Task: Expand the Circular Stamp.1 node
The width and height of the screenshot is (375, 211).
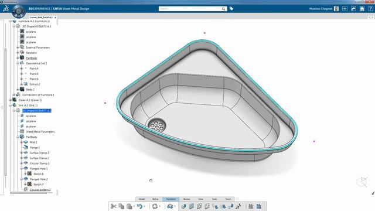Action: coord(22,163)
